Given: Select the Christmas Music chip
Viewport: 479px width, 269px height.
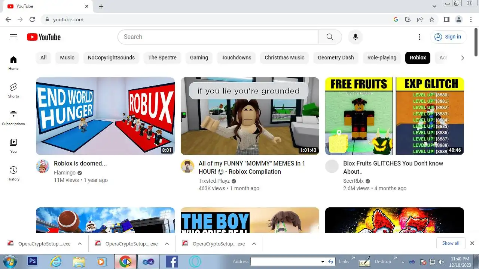Looking at the screenshot, I should pyautogui.click(x=284, y=58).
